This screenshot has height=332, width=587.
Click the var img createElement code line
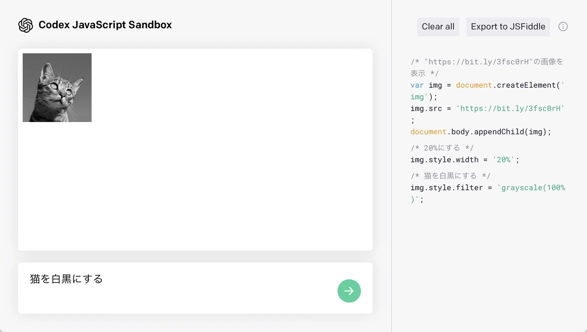pyautogui.click(x=488, y=91)
